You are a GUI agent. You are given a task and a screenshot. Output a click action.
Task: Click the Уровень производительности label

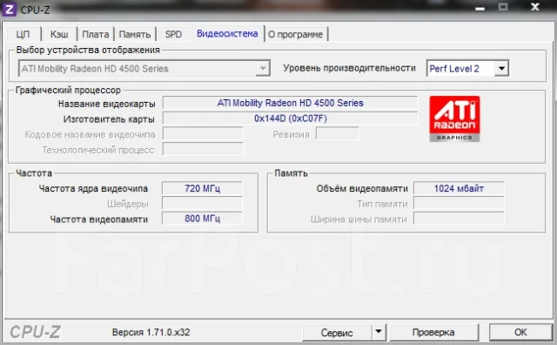click(349, 68)
